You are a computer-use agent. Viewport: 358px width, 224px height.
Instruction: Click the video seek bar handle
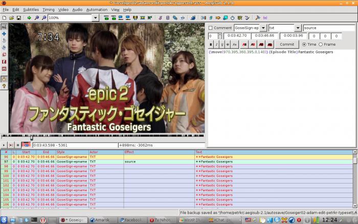32,138
